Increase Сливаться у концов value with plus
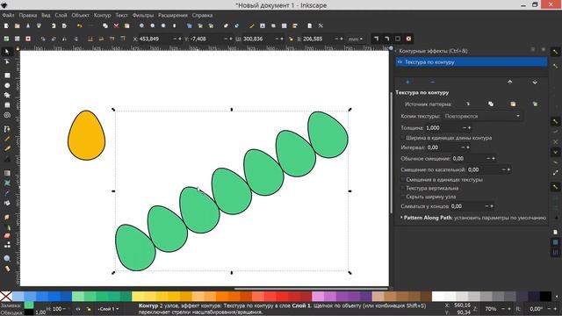The image size is (562, 316). [x=492, y=206]
